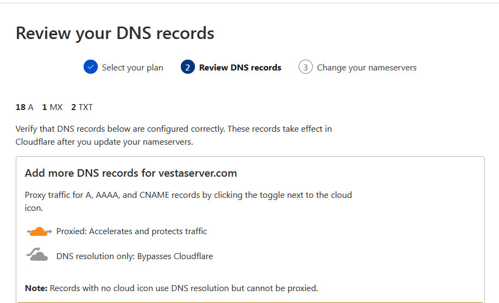Click the Proxied: Accelerates and protects traffic text

[x=132, y=231]
